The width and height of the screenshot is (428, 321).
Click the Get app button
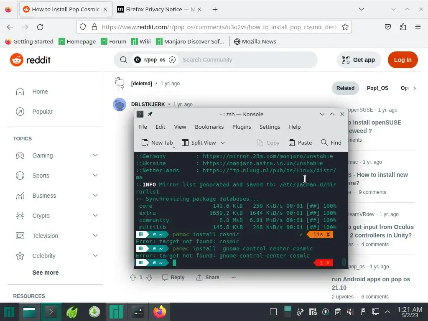pyautogui.click(x=358, y=60)
